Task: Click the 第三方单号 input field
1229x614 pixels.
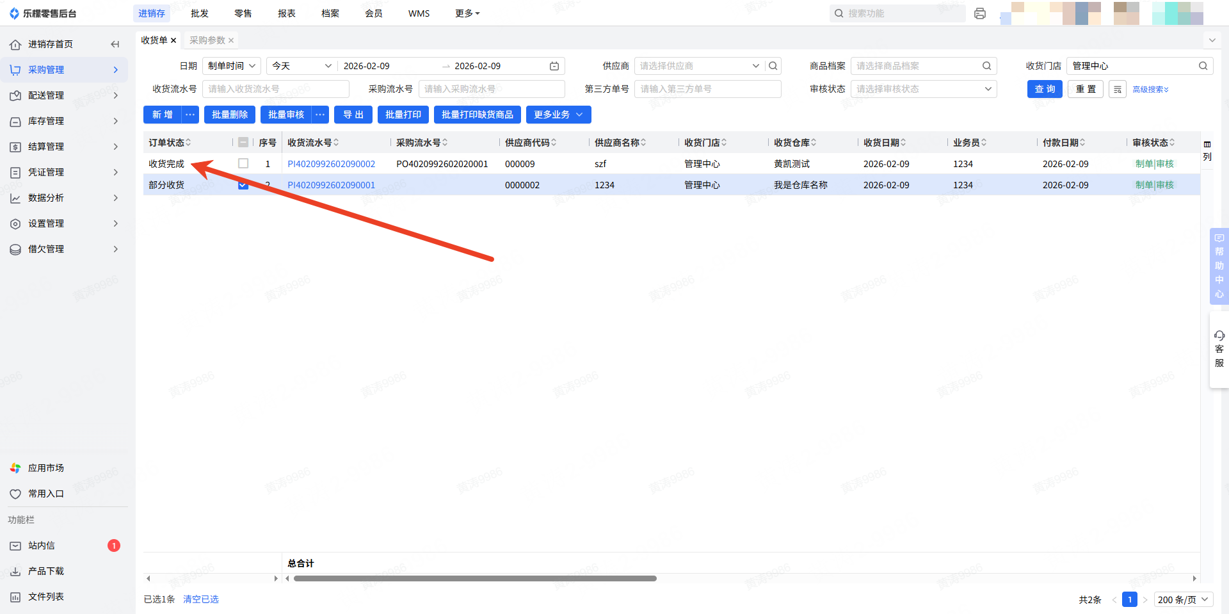Action: pos(708,89)
